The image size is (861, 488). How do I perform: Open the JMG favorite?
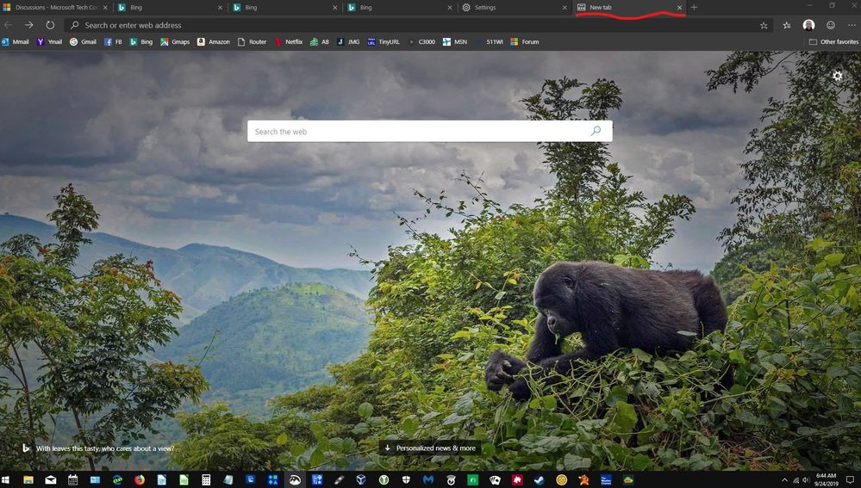coord(349,41)
